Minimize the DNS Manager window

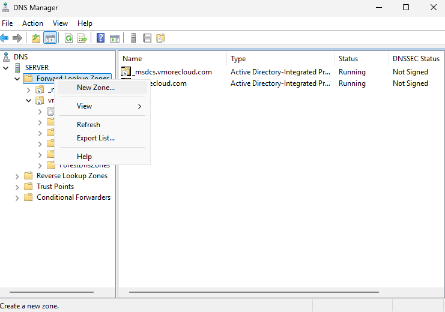click(x=379, y=7)
